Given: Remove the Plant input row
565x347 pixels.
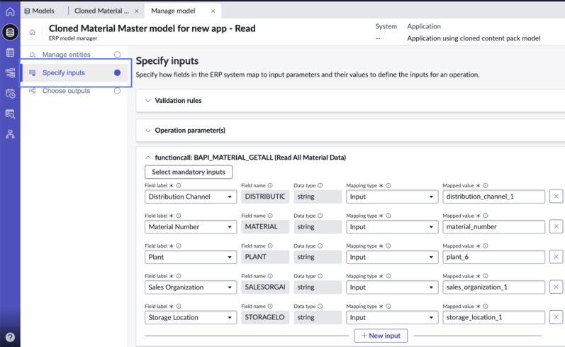Looking at the screenshot, I should point(556,257).
